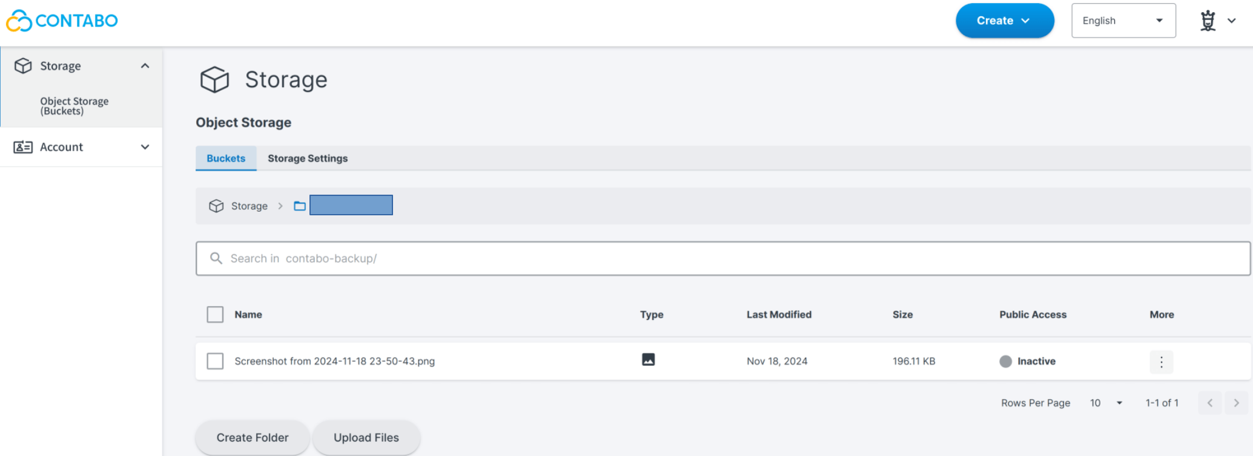Image resolution: width=1253 pixels, height=456 pixels.
Task: Click the Upload Files button
Action: point(366,437)
